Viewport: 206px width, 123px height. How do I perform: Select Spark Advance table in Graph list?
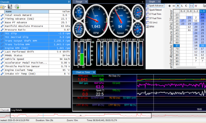pyautogui.click(x=155, y=6)
